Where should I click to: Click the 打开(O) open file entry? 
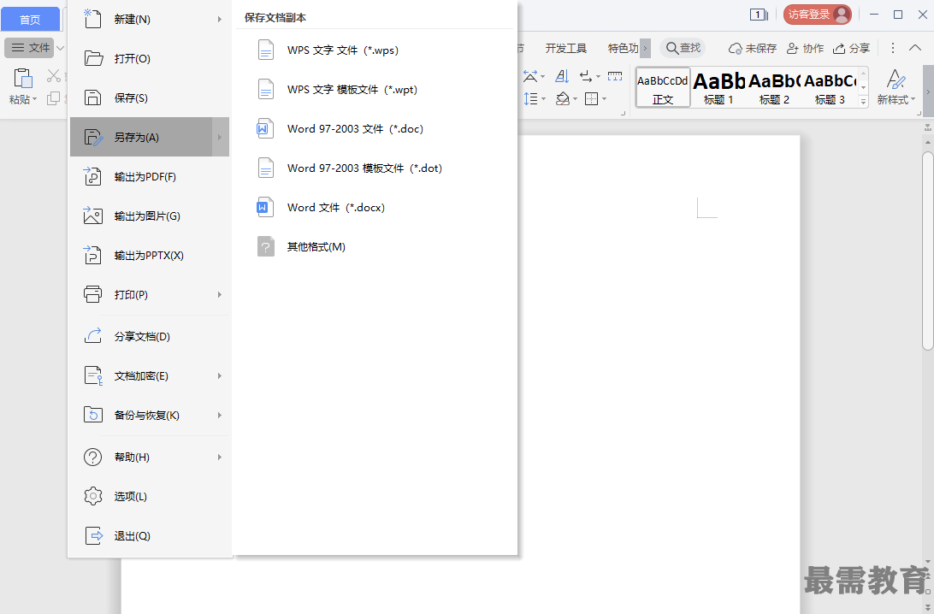(150, 58)
